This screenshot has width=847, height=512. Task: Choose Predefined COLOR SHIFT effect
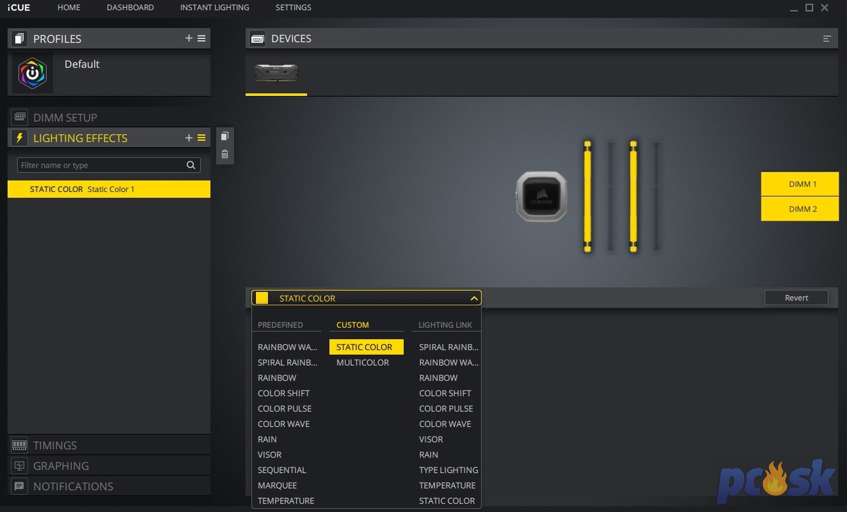pyautogui.click(x=283, y=393)
